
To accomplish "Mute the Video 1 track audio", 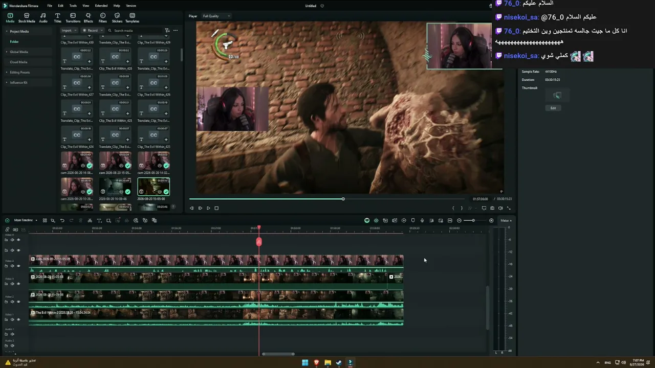I will coord(12,319).
